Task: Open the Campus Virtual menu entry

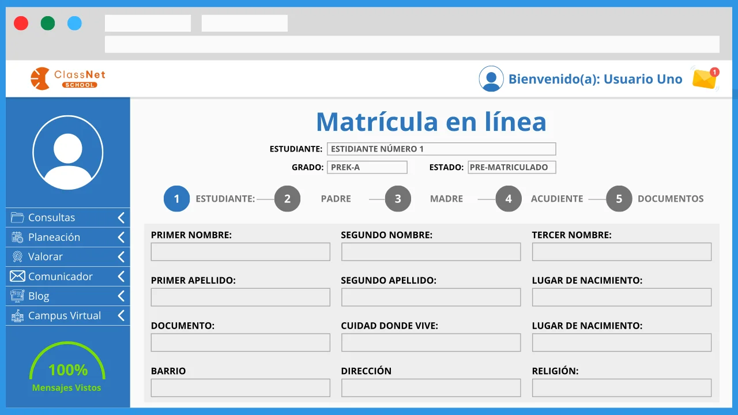Action: pos(64,315)
